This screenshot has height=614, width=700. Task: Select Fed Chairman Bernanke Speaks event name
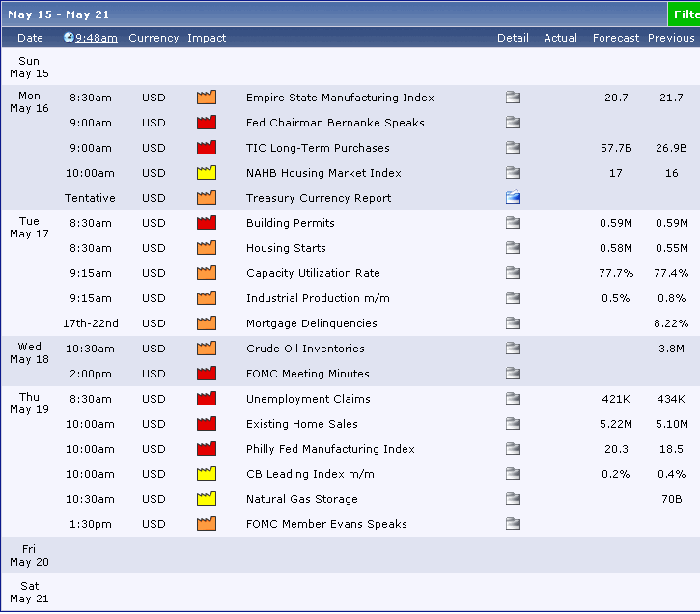point(335,123)
